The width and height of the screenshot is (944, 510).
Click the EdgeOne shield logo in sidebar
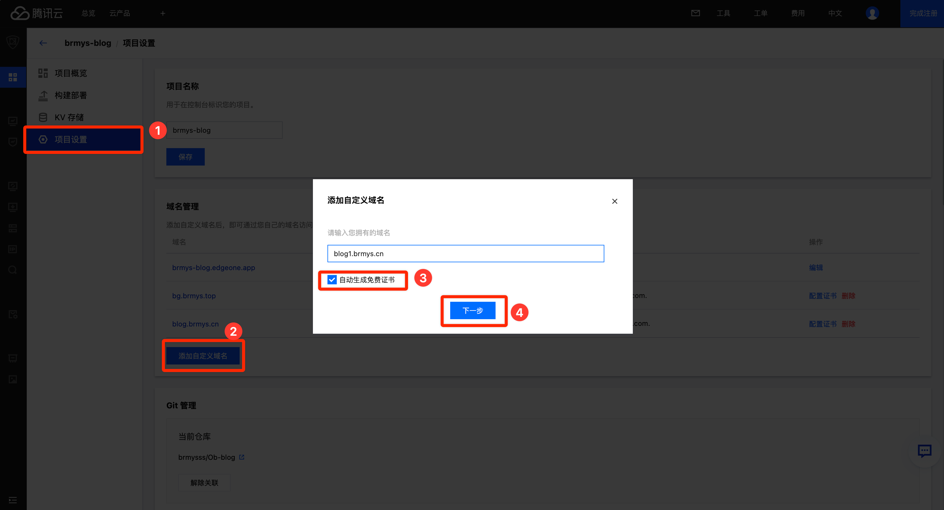pos(13,42)
